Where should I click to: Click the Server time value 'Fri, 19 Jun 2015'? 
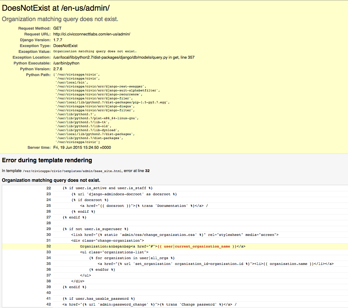[x=82, y=148]
